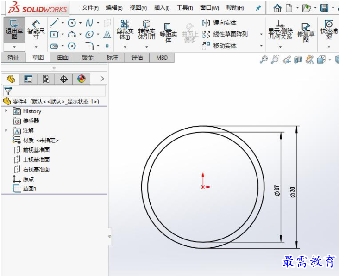Viewport: 339px width, 276px height.
Task: Expand more manager tabs chevron
Action: coord(102,79)
